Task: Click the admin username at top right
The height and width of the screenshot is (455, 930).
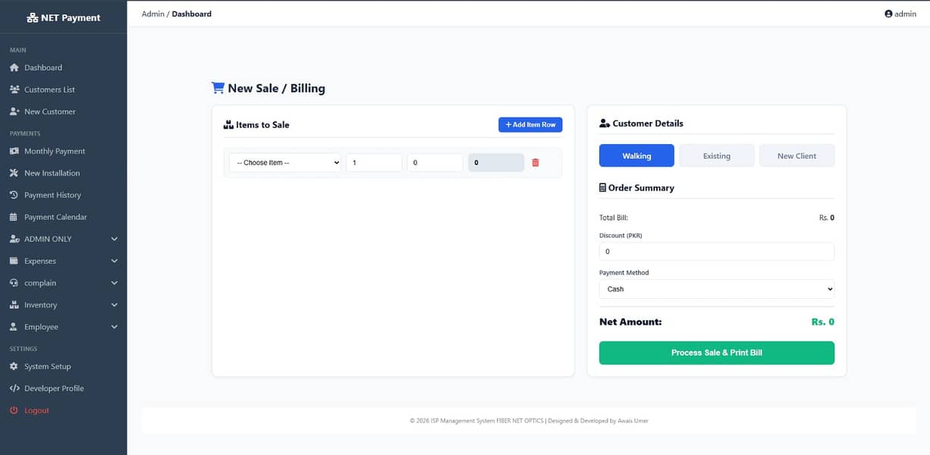Action: 905,14
